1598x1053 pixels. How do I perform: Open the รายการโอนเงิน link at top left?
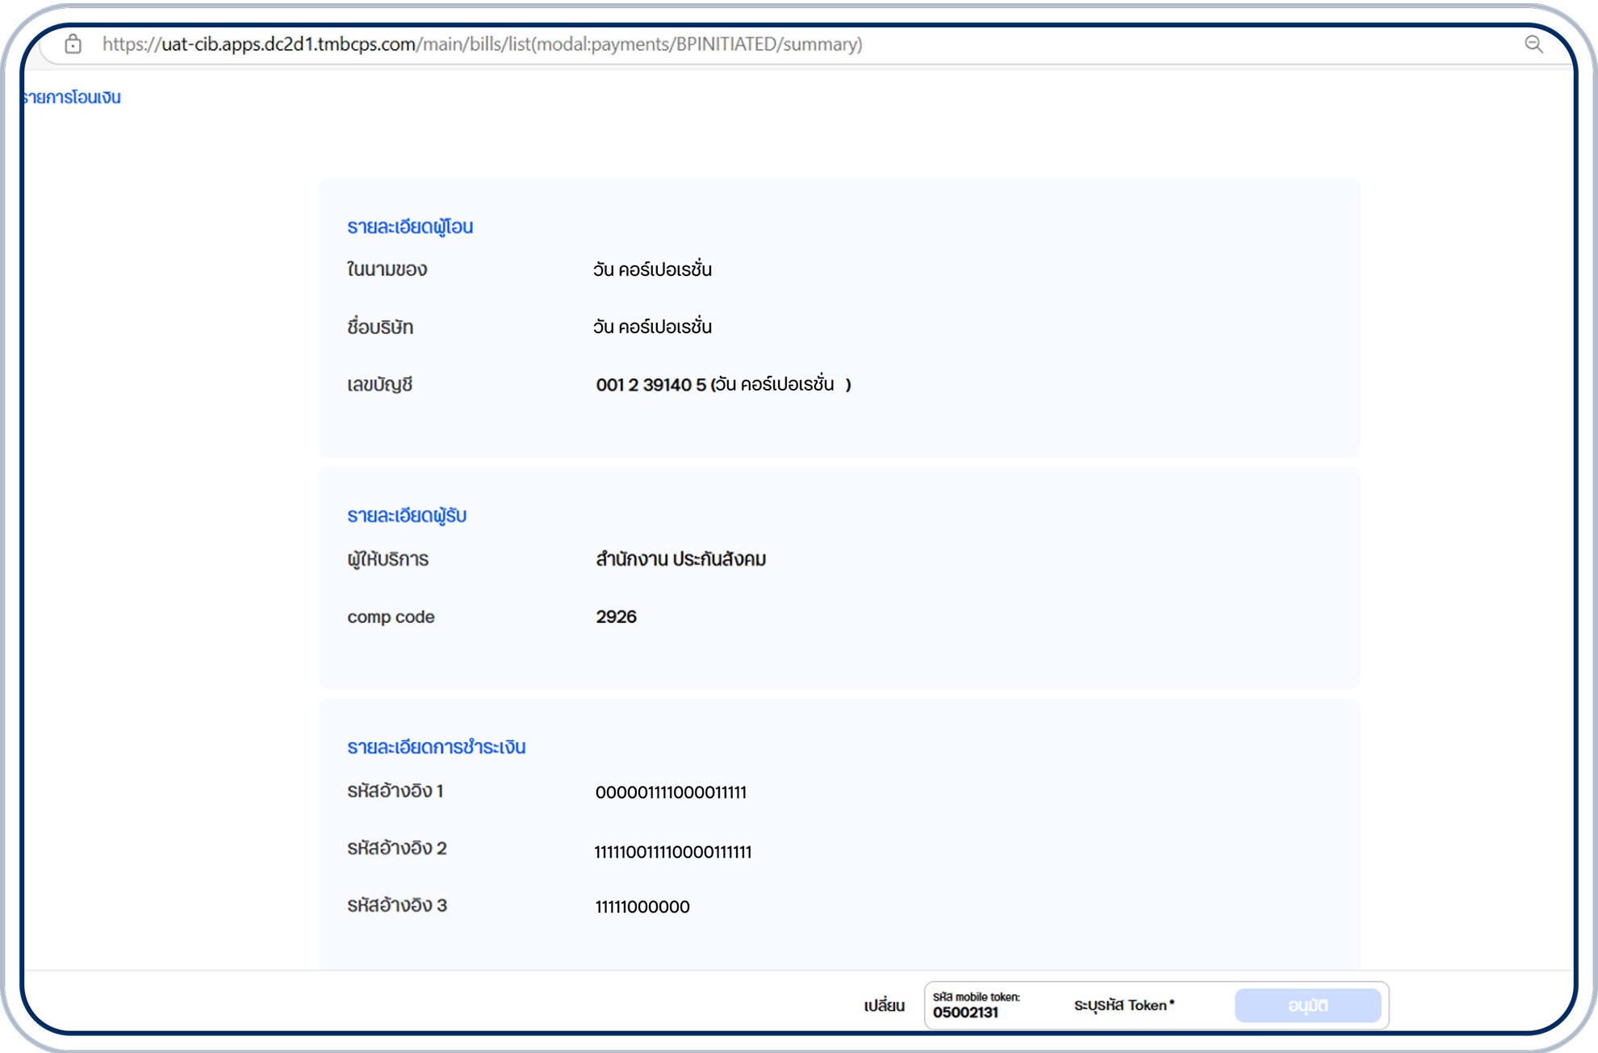point(73,98)
